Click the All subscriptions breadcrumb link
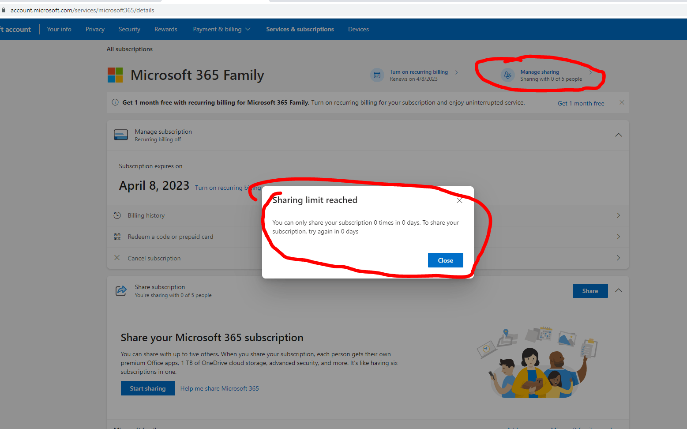 (130, 49)
